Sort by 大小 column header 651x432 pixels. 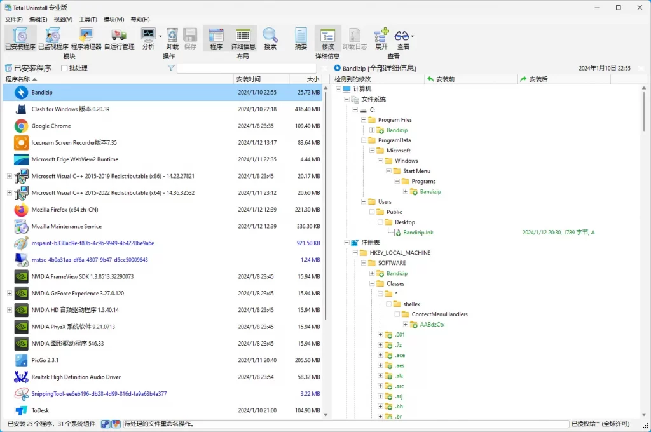click(306, 79)
